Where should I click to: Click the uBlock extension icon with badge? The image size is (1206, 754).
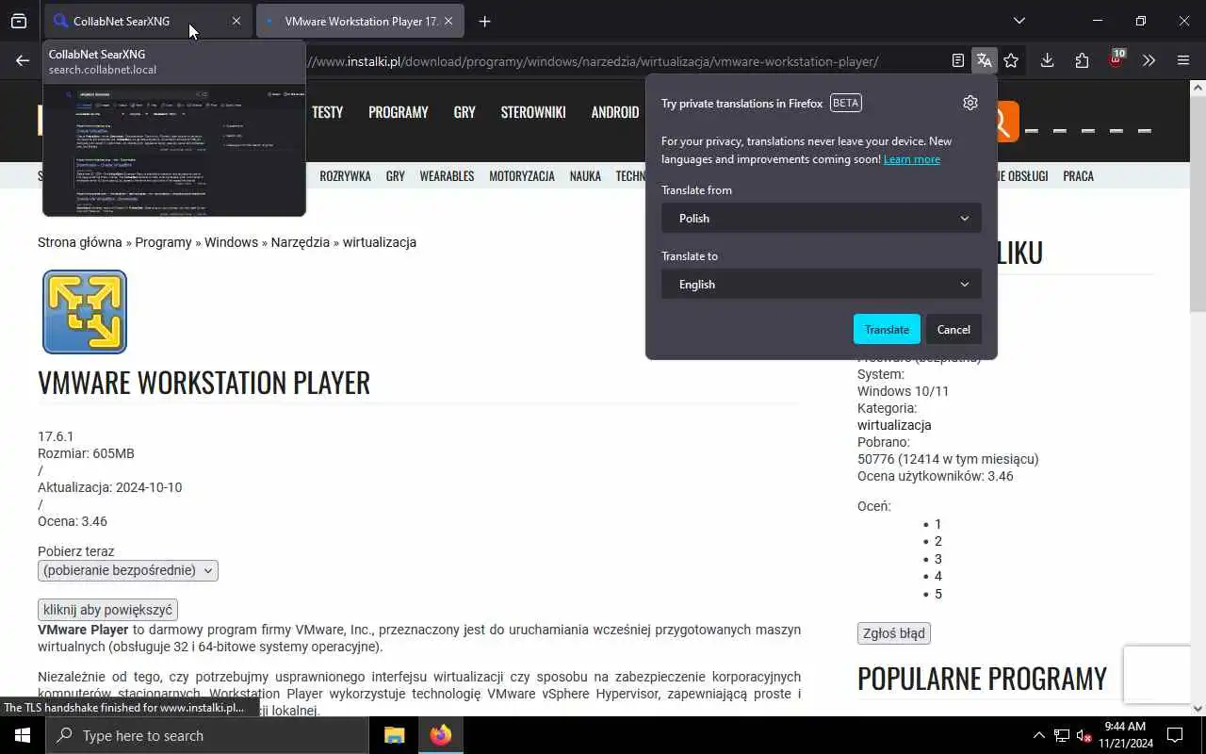(1116, 59)
